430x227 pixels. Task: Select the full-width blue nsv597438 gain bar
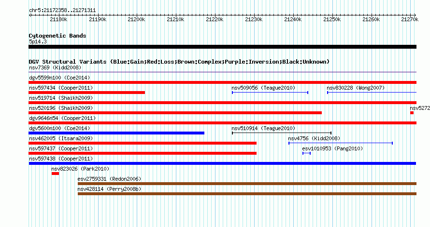222,163
